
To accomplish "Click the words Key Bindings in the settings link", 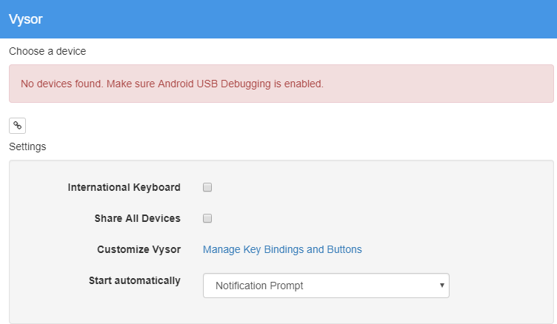I will (273, 249).
